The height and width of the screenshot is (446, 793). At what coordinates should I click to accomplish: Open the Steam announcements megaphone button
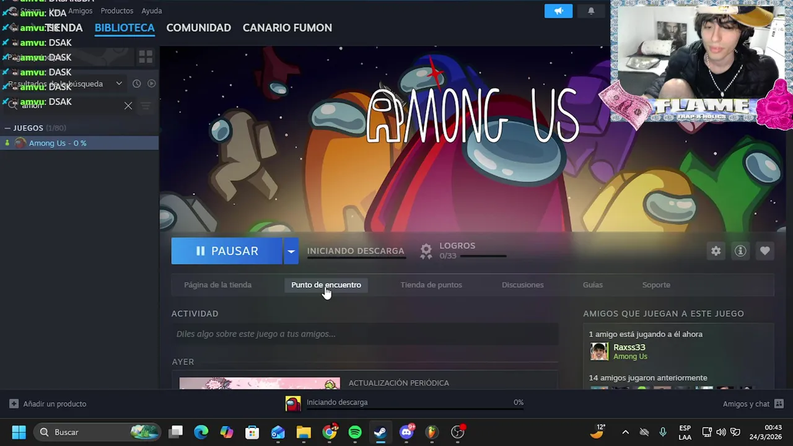[x=558, y=11]
